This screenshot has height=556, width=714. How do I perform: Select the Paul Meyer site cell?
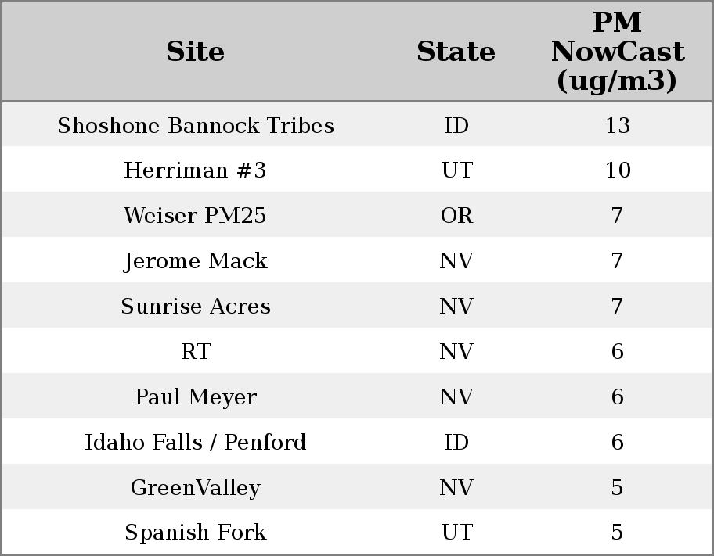click(x=196, y=397)
